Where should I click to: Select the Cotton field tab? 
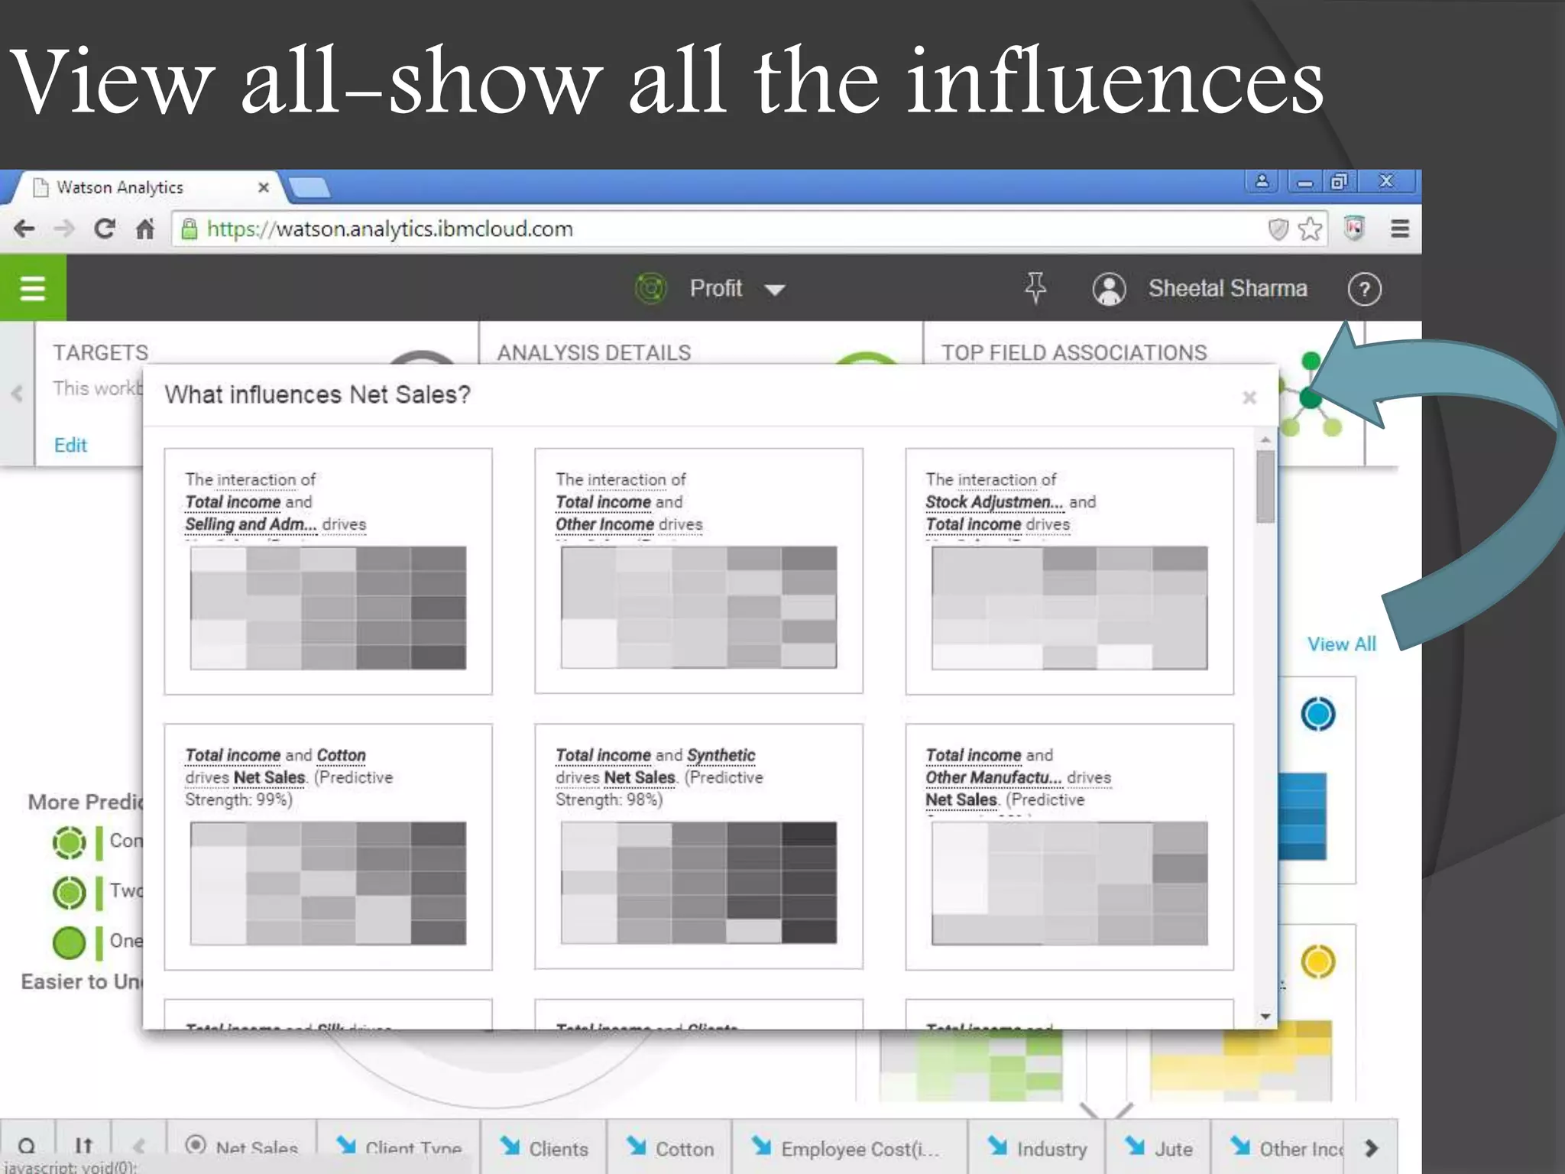click(669, 1148)
